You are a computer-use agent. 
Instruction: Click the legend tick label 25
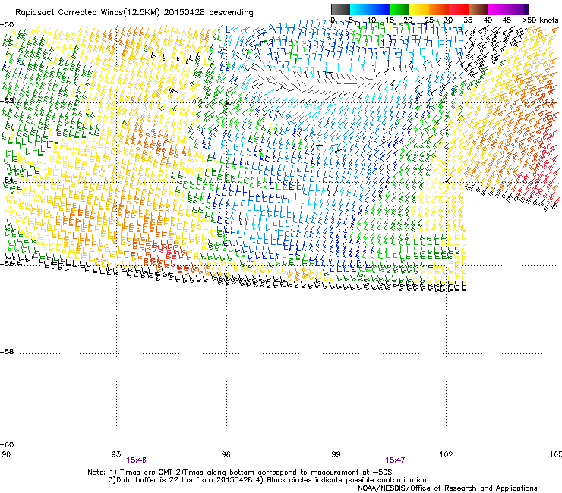click(x=429, y=20)
